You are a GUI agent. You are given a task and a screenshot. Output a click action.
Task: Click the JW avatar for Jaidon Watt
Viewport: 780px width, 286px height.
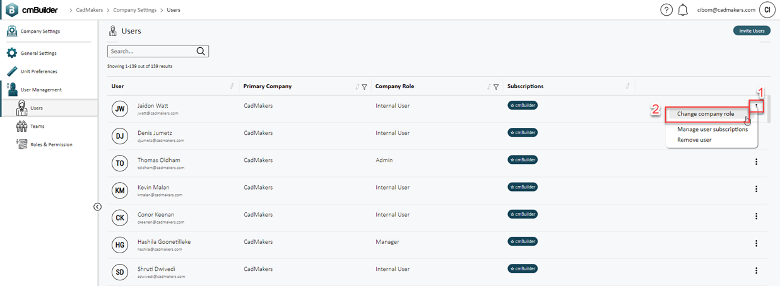click(x=120, y=109)
